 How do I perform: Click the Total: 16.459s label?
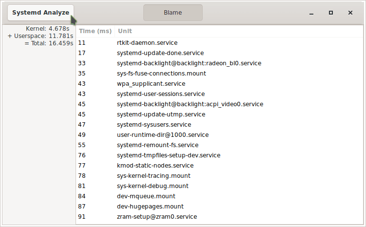49,43
